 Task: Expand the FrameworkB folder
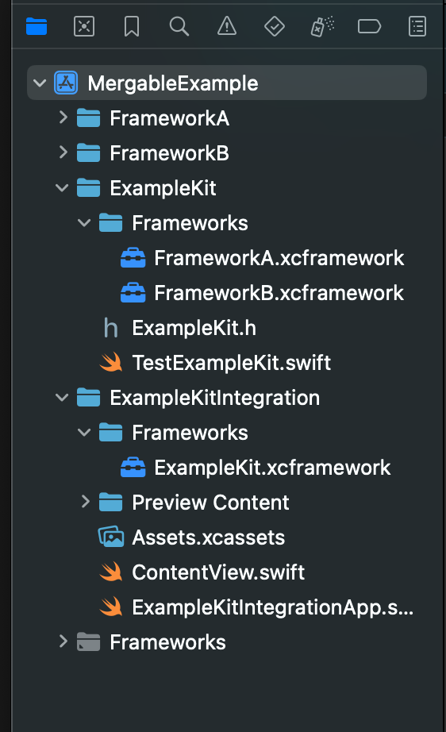click(x=63, y=152)
